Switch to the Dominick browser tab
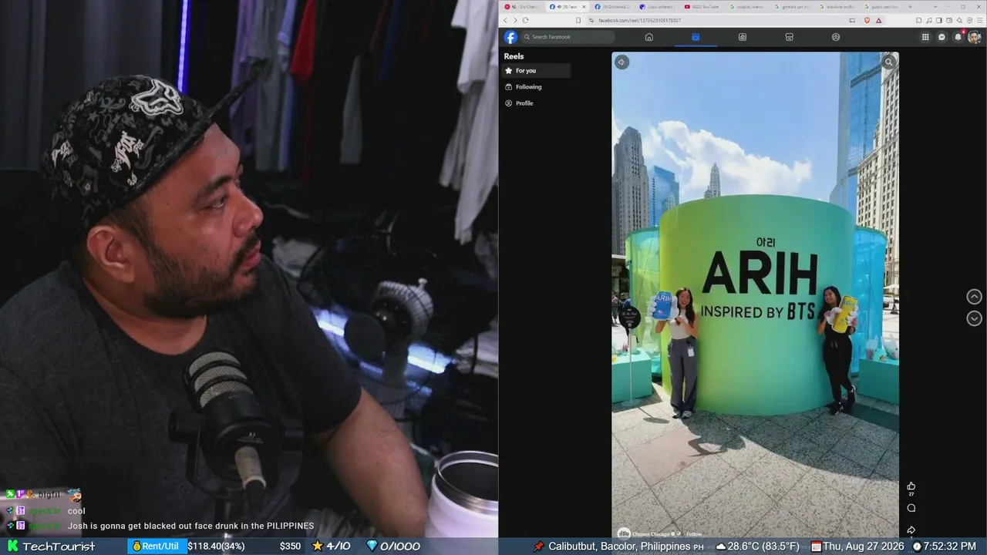Image resolution: width=987 pixels, height=555 pixels. [612, 7]
